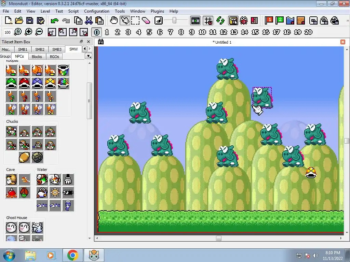The width and height of the screenshot is (350, 262).
Task: Open the Configuration menu
Action: click(97, 11)
